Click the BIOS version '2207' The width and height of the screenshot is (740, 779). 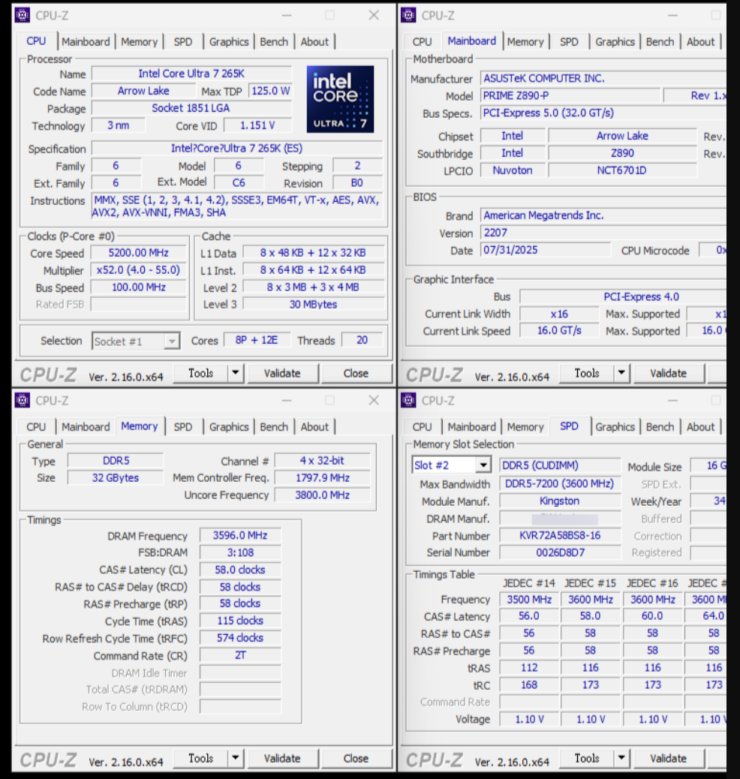pos(603,233)
